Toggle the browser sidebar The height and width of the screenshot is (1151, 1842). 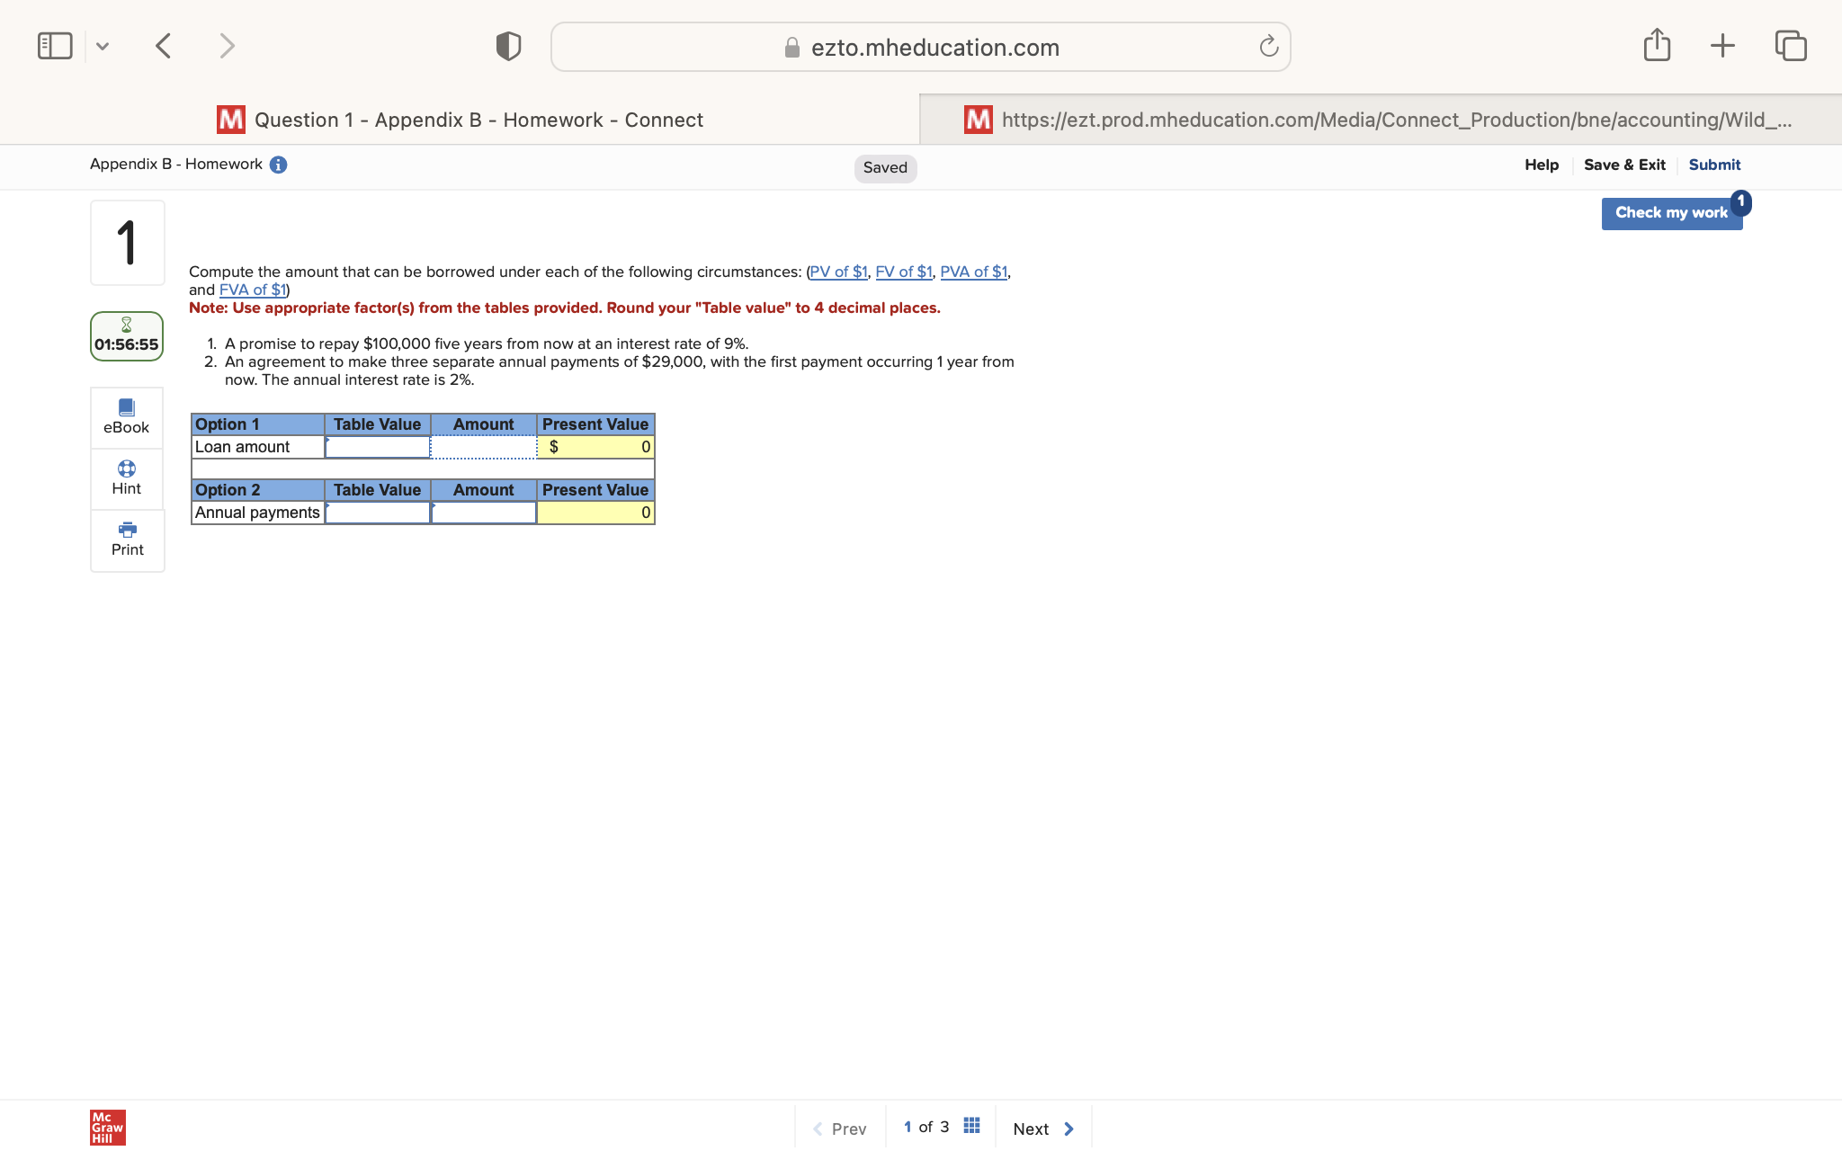coord(54,45)
